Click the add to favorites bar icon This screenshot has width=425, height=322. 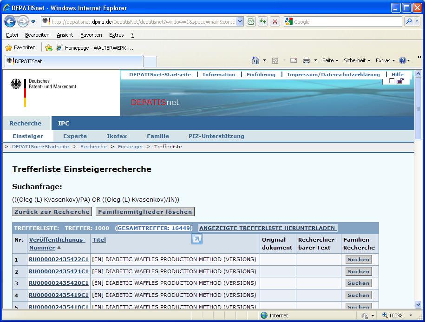(49, 48)
